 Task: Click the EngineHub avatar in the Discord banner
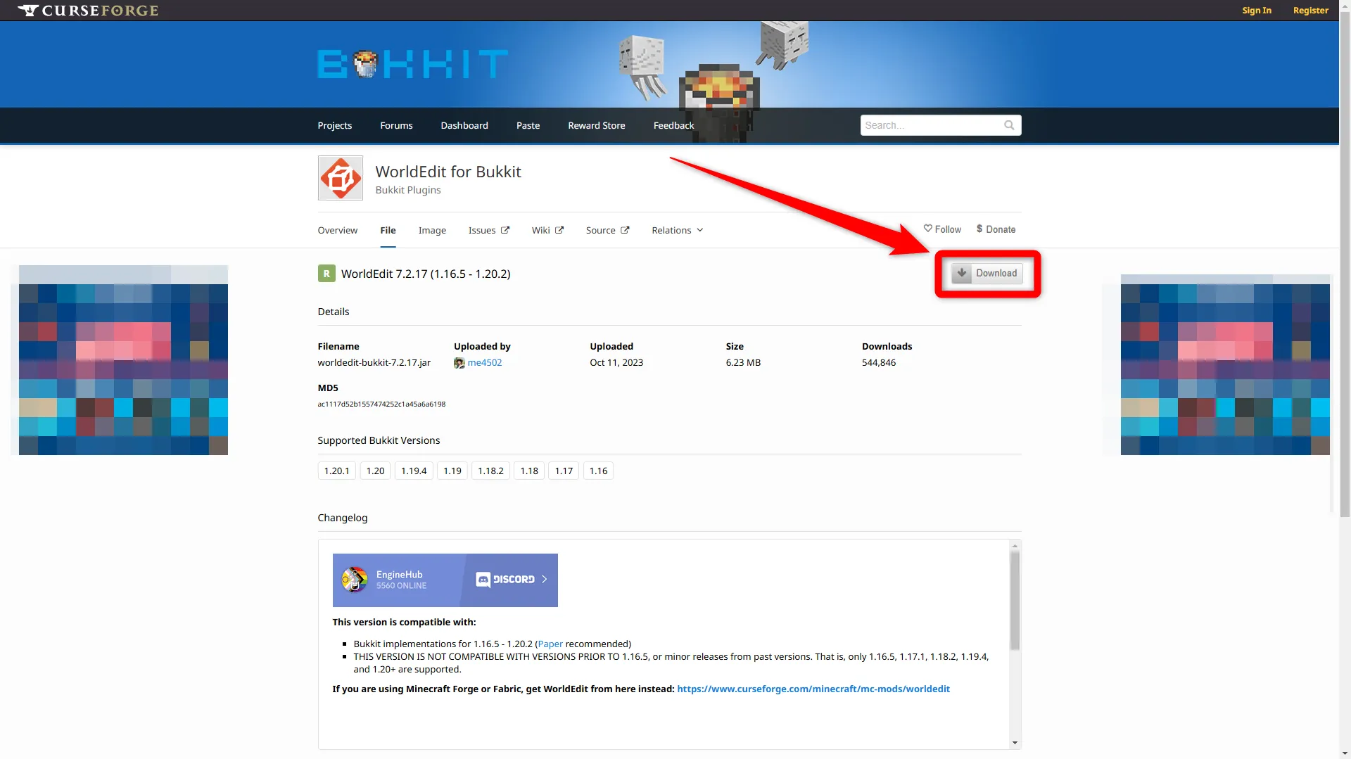point(355,580)
